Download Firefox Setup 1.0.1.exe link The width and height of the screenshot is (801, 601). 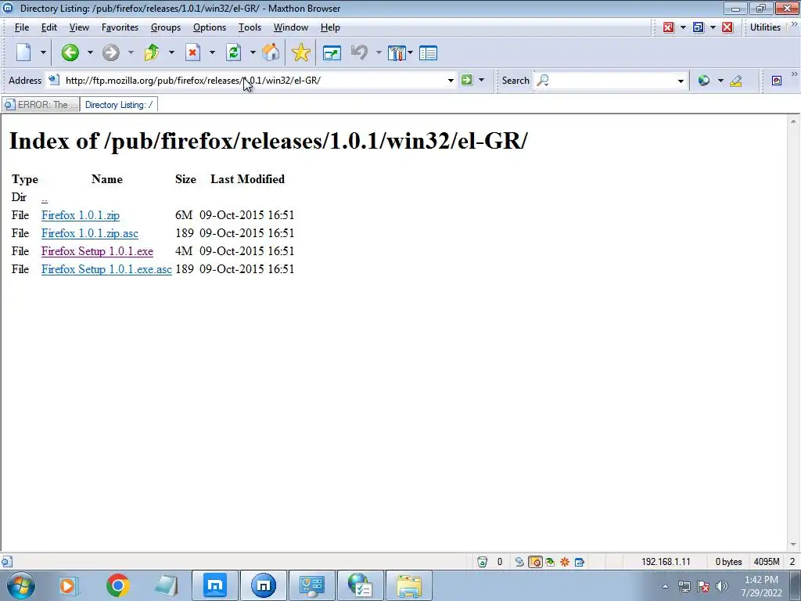97,251
